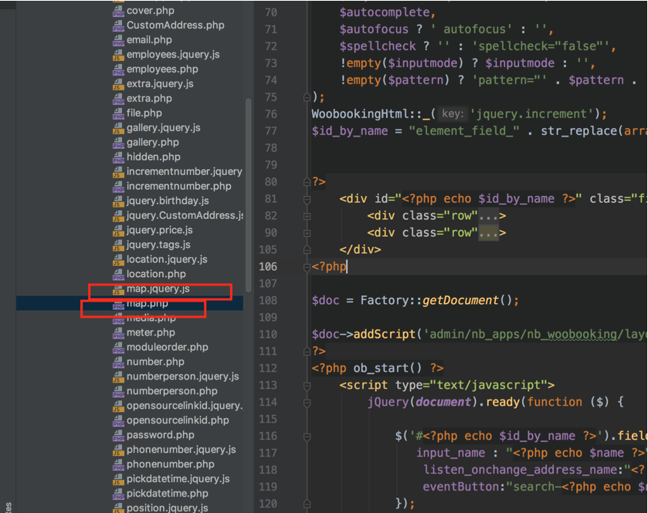Click the gutter at line number 110
Viewport: 648px width, 513px height.
pyautogui.click(x=268, y=335)
